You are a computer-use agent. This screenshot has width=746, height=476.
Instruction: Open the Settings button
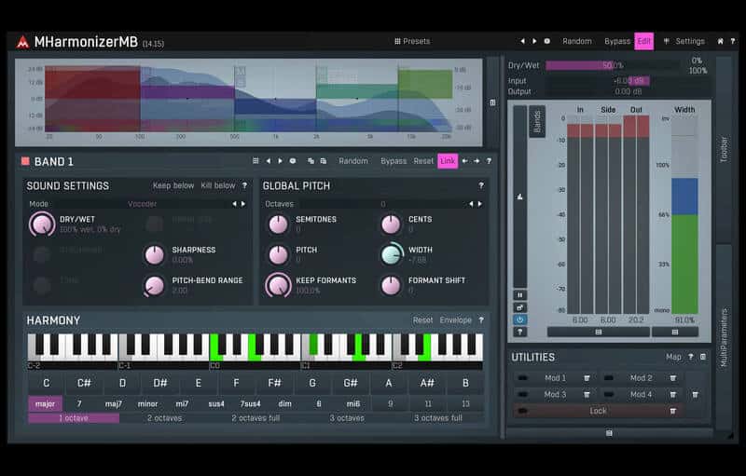pos(684,41)
